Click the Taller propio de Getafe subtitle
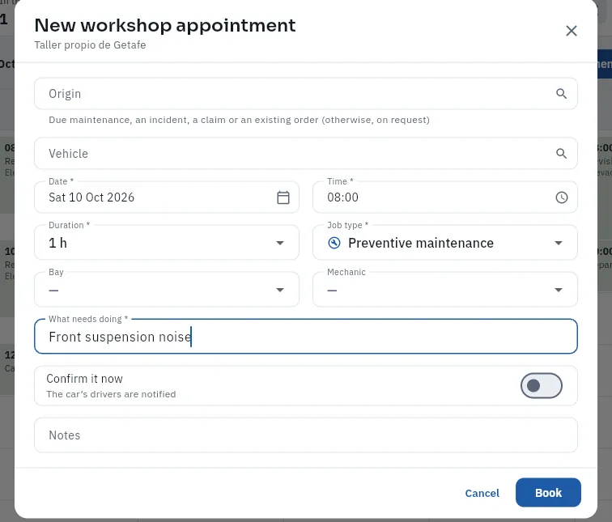The height and width of the screenshot is (522, 612). pyautogui.click(x=90, y=45)
